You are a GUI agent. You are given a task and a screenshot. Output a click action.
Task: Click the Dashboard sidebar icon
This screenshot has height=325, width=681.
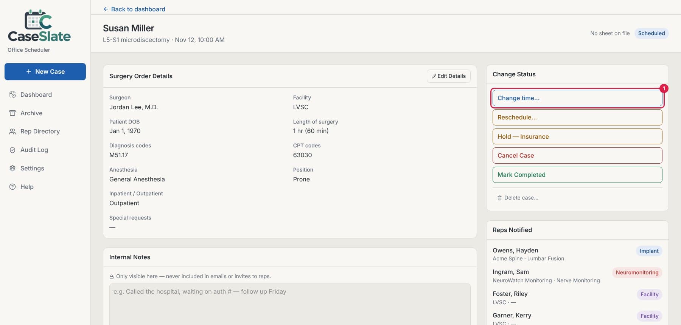[12, 94]
